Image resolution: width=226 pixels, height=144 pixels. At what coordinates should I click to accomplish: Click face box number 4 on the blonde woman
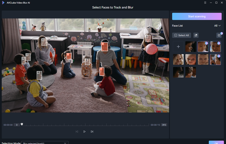pyautogui.click(x=44, y=42)
